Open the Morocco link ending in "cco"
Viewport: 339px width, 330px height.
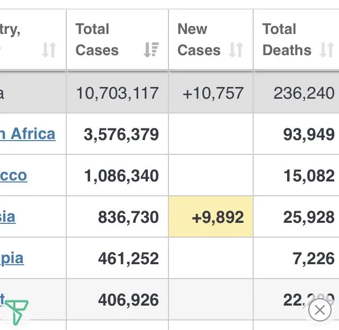click(13, 176)
